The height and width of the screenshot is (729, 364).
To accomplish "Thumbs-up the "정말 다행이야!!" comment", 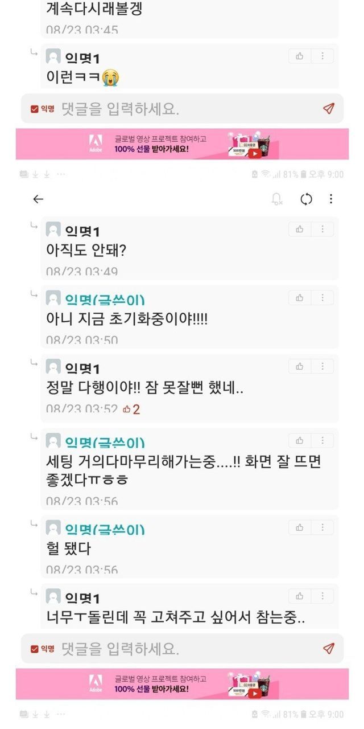I will [300, 366].
